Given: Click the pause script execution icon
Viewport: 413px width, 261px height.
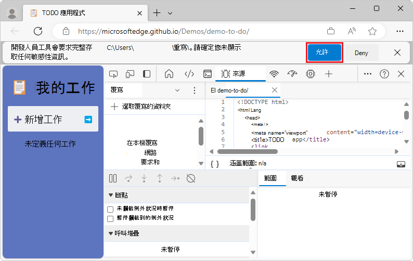Looking at the screenshot, I should point(113,178).
